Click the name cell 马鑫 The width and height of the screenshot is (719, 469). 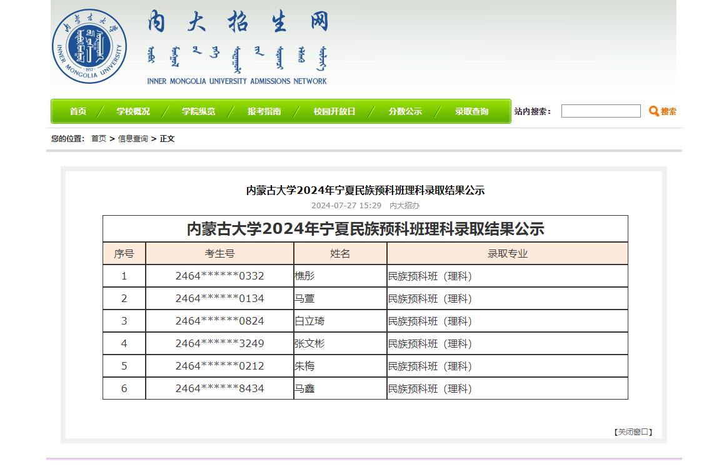[x=340, y=388]
